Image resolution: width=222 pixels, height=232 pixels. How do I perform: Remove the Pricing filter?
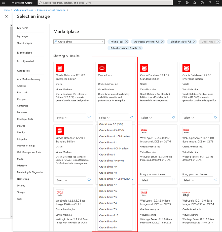point(127,42)
